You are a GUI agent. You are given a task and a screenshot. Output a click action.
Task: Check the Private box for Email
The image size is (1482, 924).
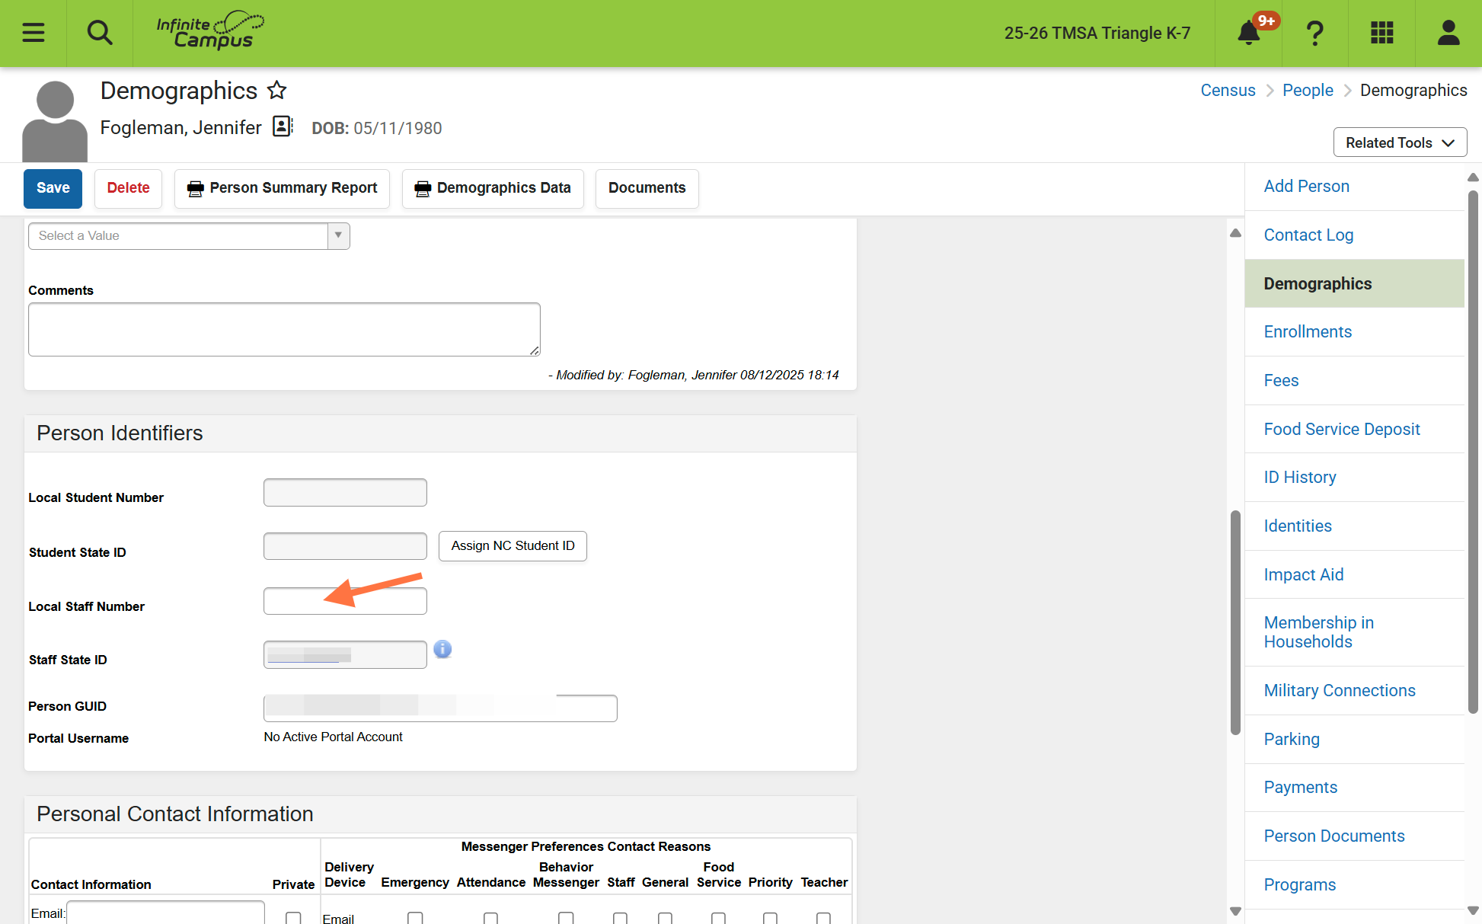pos(293,918)
